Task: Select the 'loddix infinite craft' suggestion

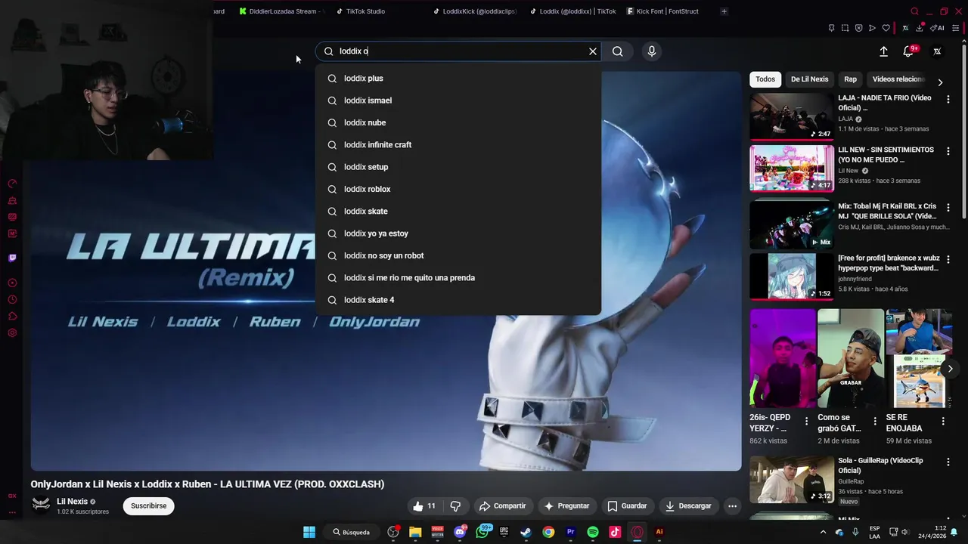Action: click(x=458, y=145)
